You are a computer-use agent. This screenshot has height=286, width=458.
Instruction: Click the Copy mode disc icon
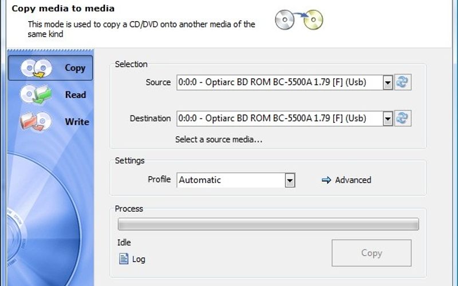pyautogui.click(x=35, y=68)
